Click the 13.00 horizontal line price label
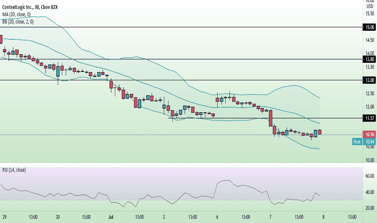Viewport: 377px width, 223px height. coord(369,80)
